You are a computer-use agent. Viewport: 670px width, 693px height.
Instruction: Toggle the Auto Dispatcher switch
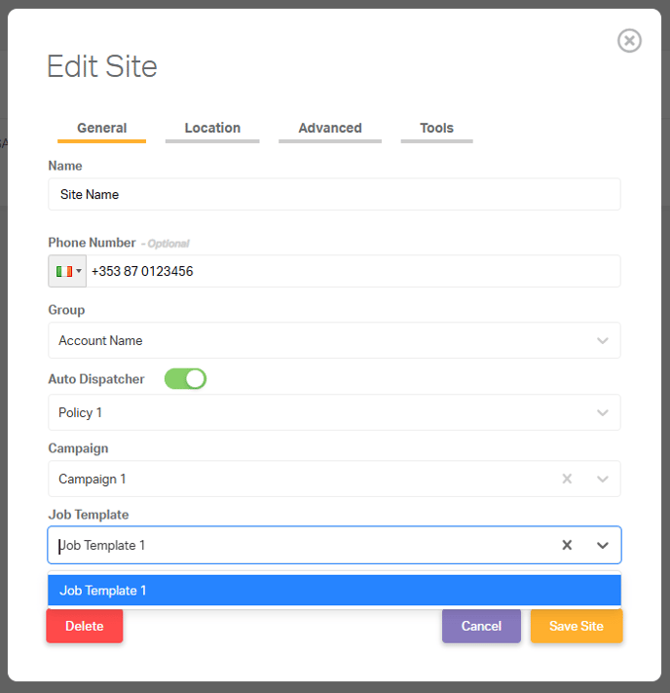pos(185,379)
